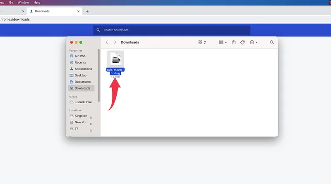
Task: Click the Tags icon in Finder toolbar
Action: 243,42
